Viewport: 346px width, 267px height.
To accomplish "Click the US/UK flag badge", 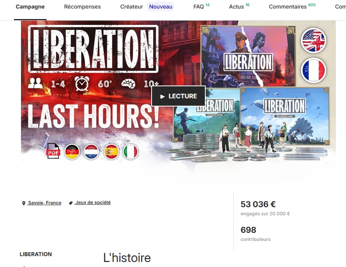I will [x=314, y=40].
